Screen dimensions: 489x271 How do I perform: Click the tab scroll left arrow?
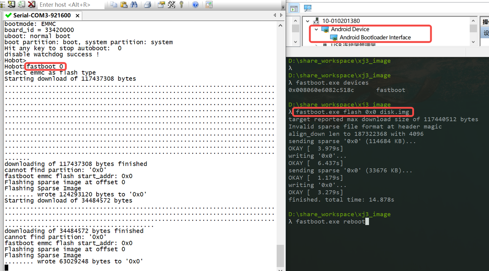point(275,15)
